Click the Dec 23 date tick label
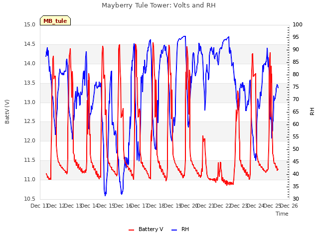Image resolution: width=319 pixels, height=239 pixels. click(x=239, y=206)
